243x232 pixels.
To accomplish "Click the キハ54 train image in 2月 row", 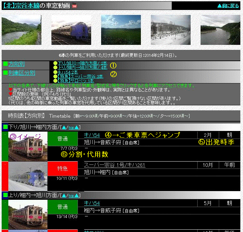I will pyautogui.click(x=28, y=146).
